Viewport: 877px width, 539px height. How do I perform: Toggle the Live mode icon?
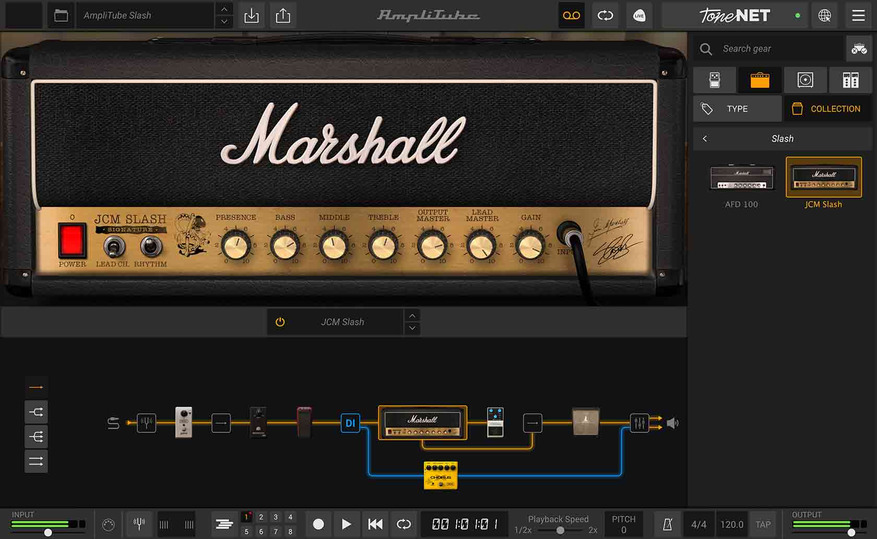pos(639,15)
